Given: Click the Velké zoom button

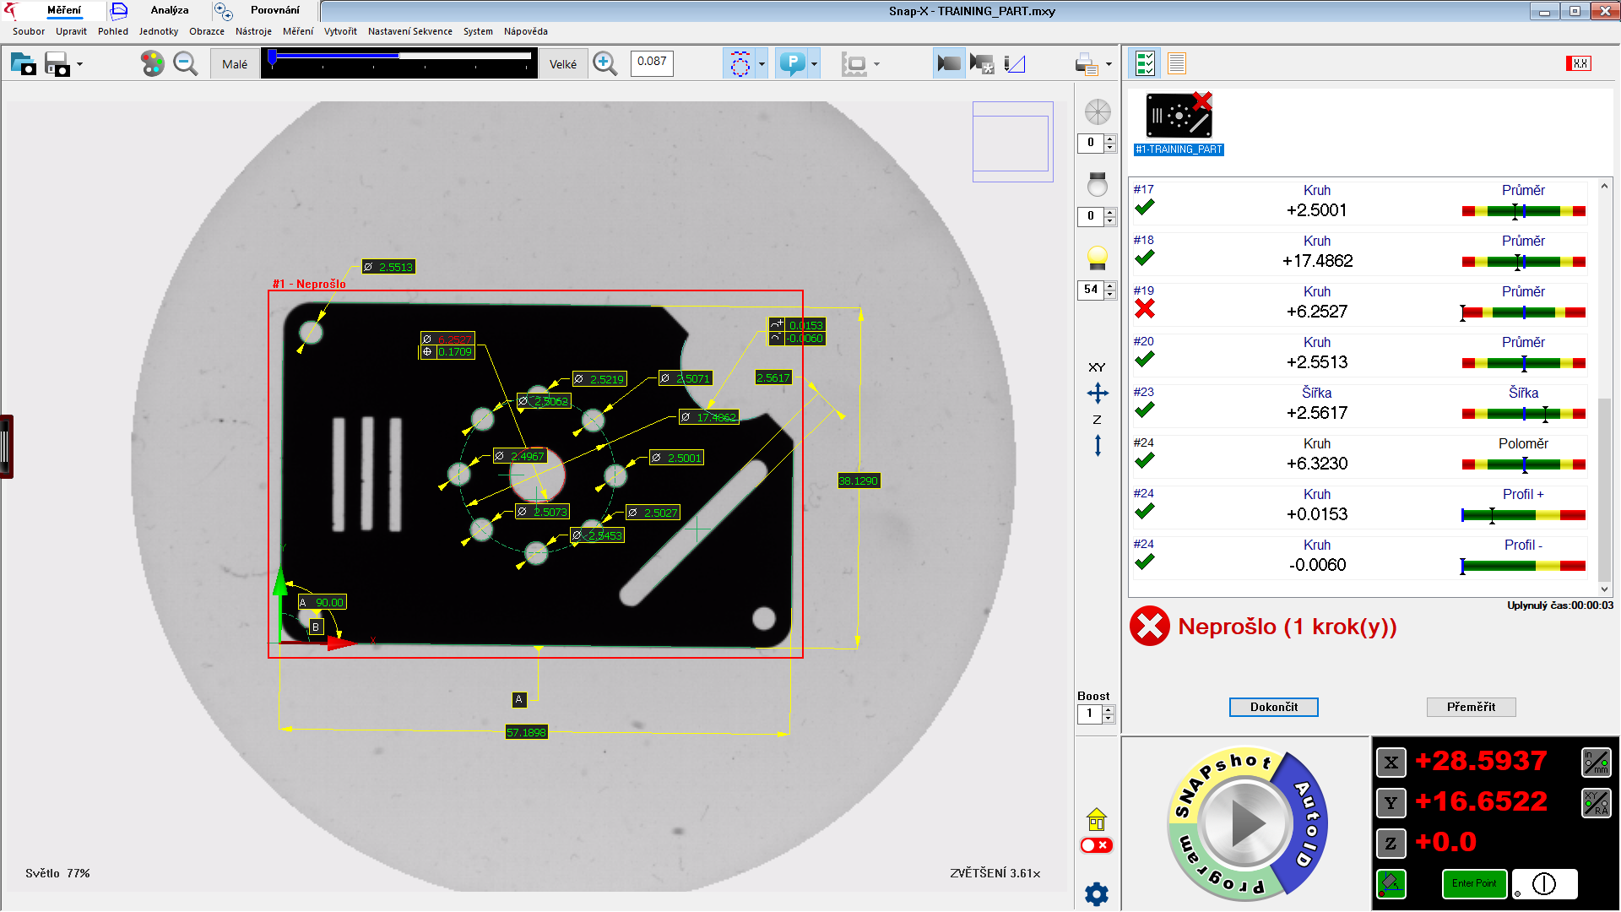Looking at the screenshot, I should click(x=563, y=64).
